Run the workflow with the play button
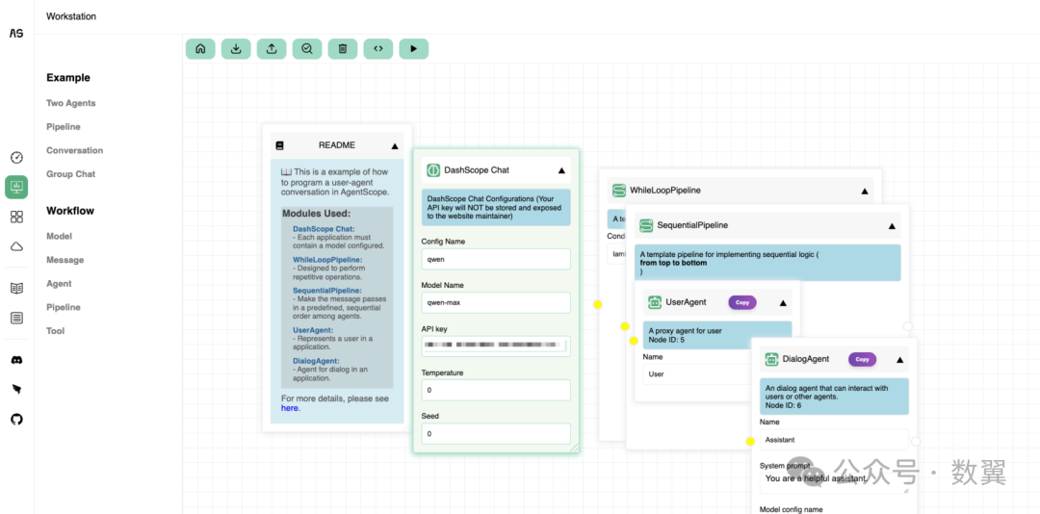The image size is (1040, 514). tap(413, 48)
